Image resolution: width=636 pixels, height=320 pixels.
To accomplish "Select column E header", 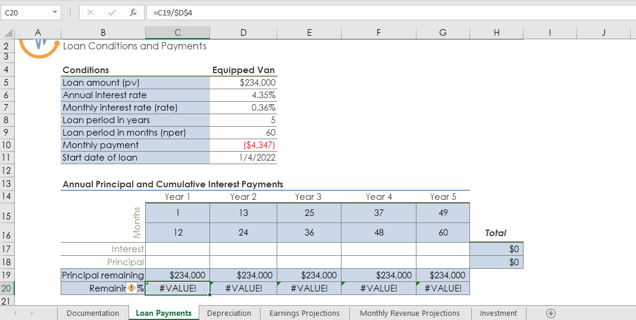I will click(x=309, y=33).
